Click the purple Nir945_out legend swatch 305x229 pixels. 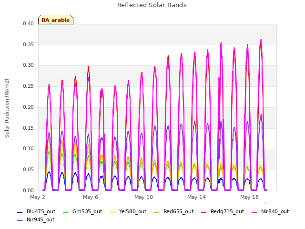(20, 220)
